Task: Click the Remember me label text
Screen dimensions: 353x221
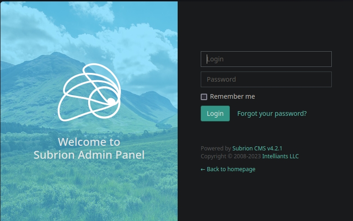Action: click(232, 96)
